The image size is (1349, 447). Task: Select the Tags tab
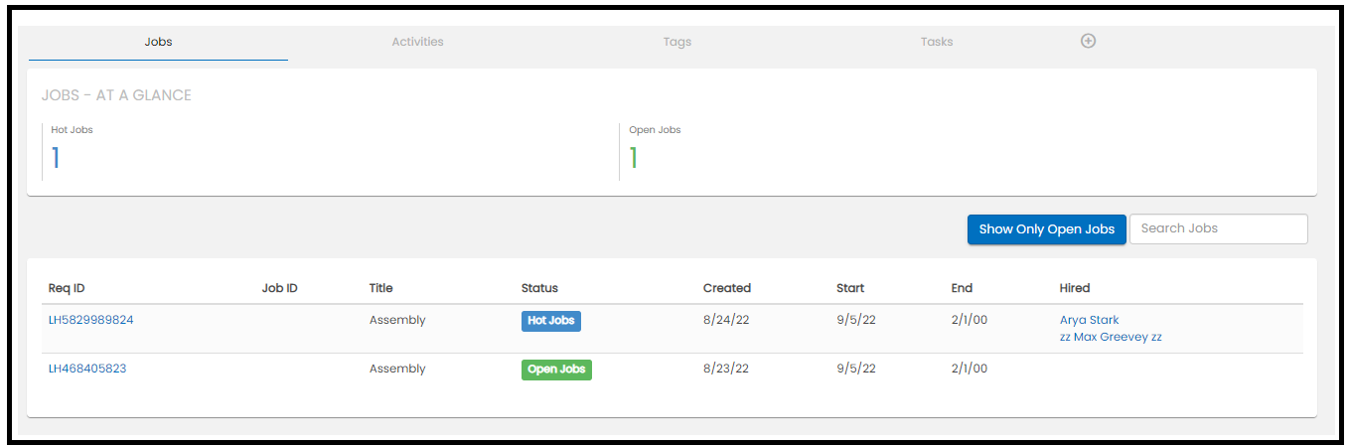676,42
